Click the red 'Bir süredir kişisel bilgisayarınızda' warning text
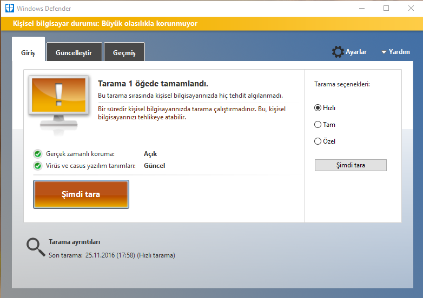 [191, 113]
